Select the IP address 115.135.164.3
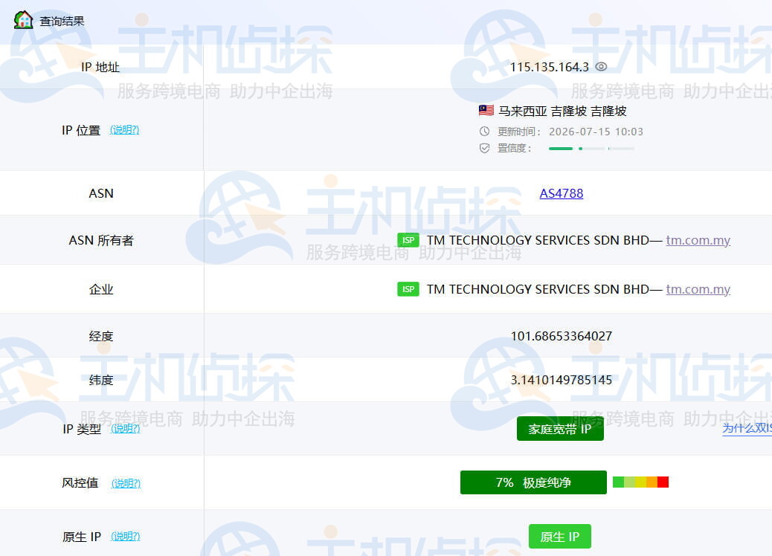The width and height of the screenshot is (772, 556). pyautogui.click(x=549, y=67)
